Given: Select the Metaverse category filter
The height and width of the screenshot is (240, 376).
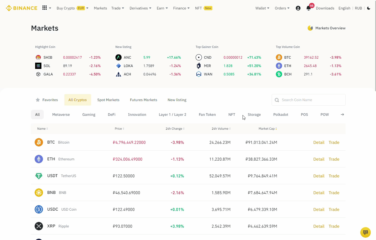Looking at the screenshot, I should coord(61,114).
